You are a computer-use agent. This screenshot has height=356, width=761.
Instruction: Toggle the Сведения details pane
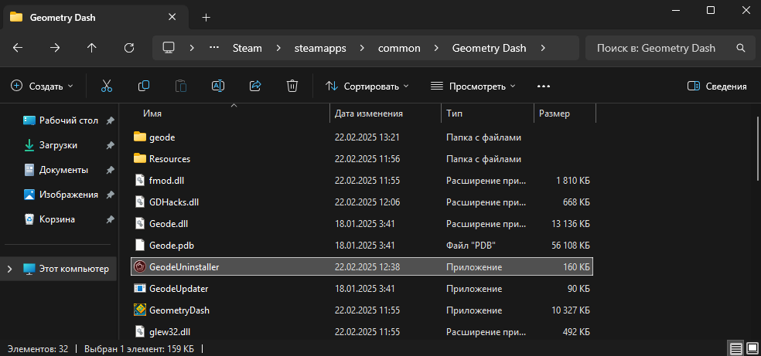[x=717, y=86]
